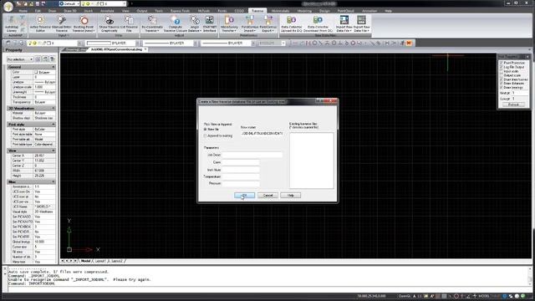Viewport: 535px width, 301px height.
Task: Toggle Draw distances checkbox
Action: [x=502, y=84]
